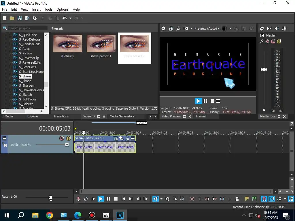Viewport: 295px width, 221px height.
Task: Select S_Sketch plug-in
Action: coord(25,95)
